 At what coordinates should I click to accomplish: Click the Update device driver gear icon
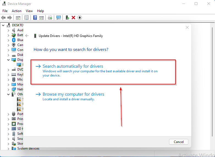(50, 18)
